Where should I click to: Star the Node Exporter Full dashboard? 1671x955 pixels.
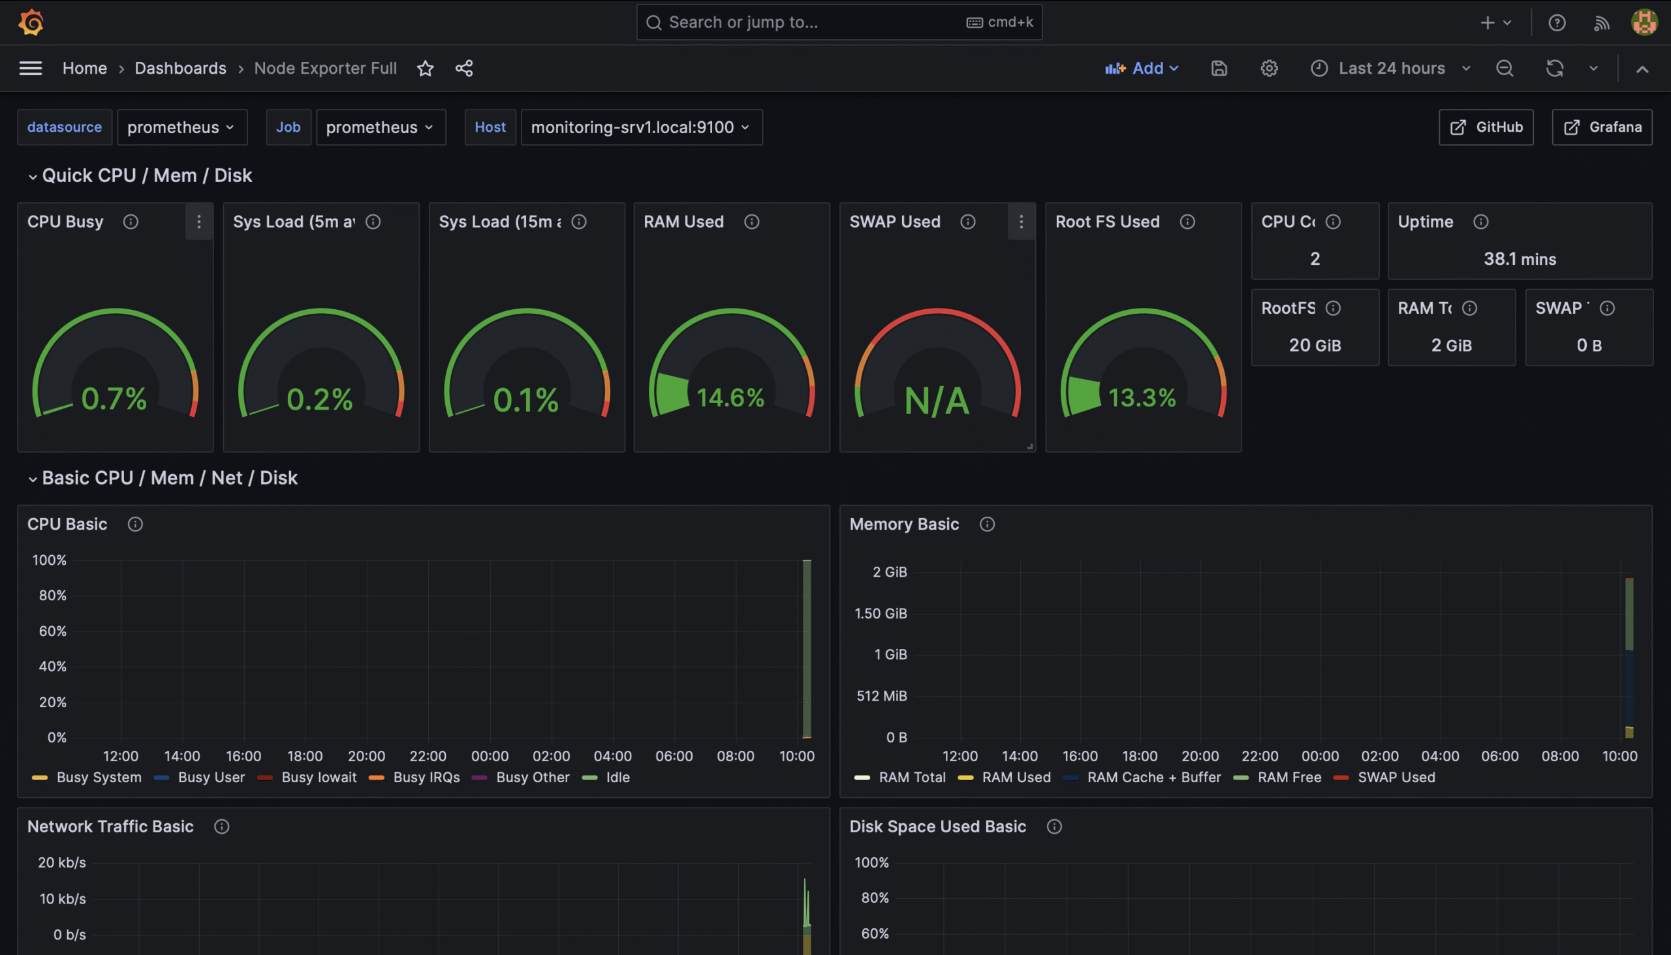coord(426,68)
